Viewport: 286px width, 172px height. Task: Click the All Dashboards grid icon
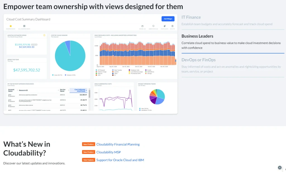(24, 26)
